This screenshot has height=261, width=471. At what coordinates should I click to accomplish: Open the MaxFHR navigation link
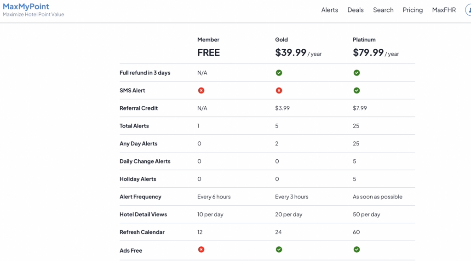(x=444, y=10)
